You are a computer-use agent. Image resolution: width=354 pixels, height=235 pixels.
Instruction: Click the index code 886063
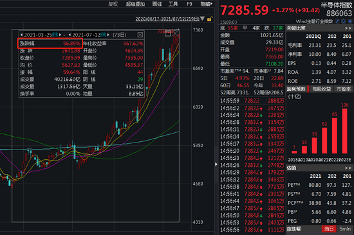coord(339,13)
